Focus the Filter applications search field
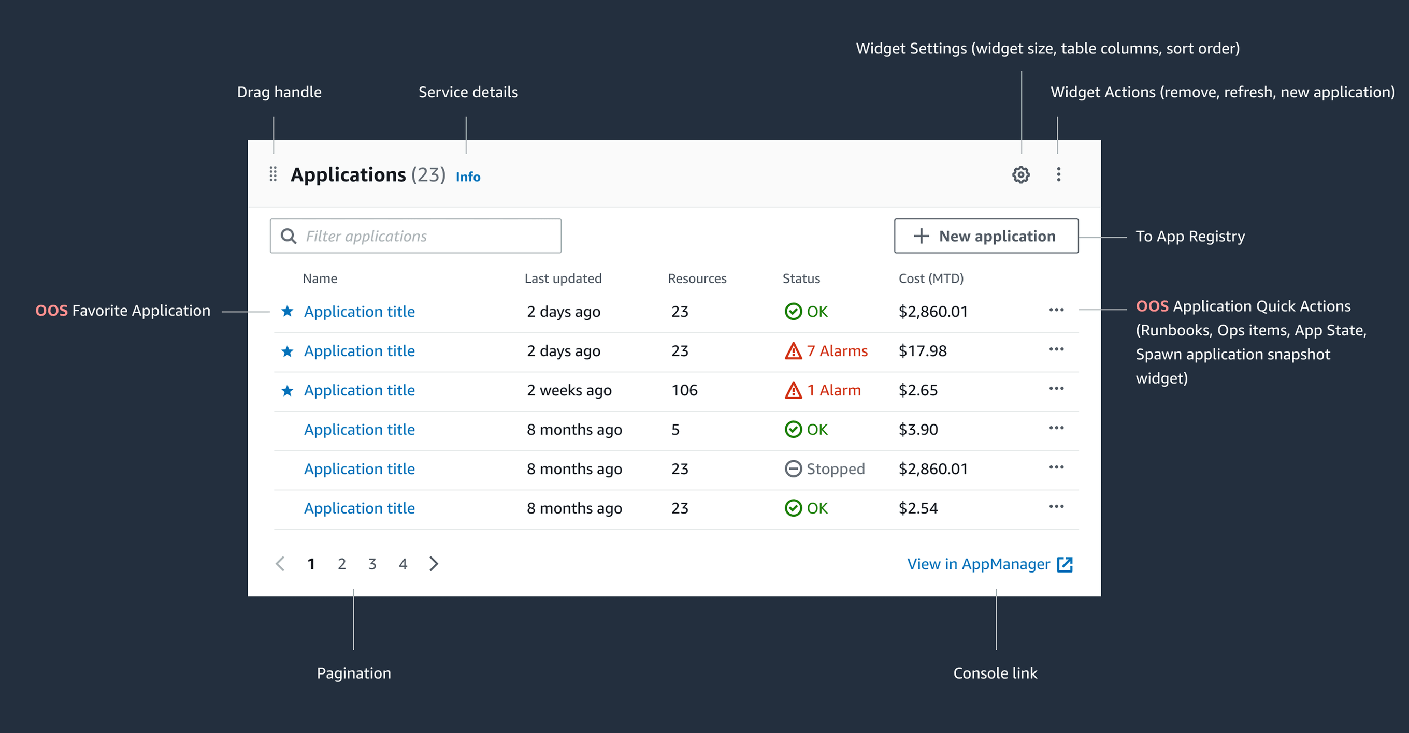 click(x=415, y=236)
